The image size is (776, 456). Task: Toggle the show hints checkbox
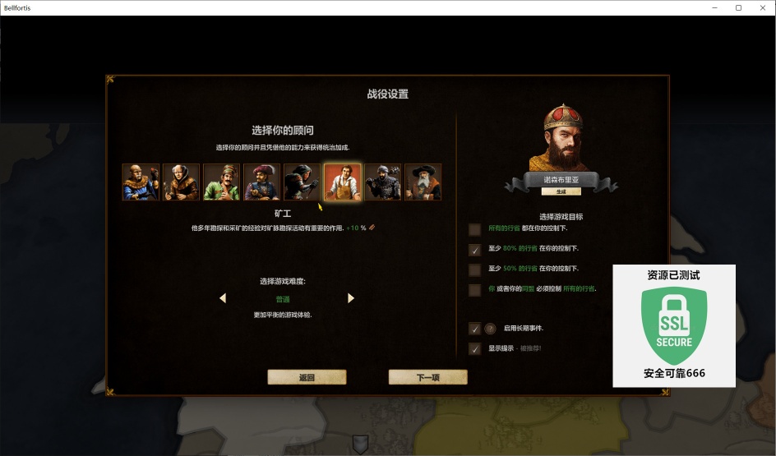tap(474, 348)
